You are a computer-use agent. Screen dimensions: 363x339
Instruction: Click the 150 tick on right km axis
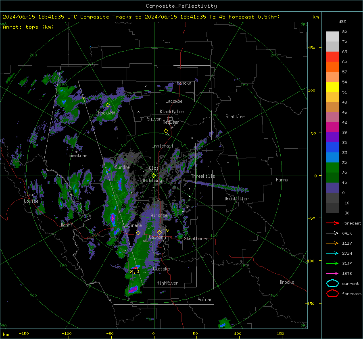click(312, 48)
